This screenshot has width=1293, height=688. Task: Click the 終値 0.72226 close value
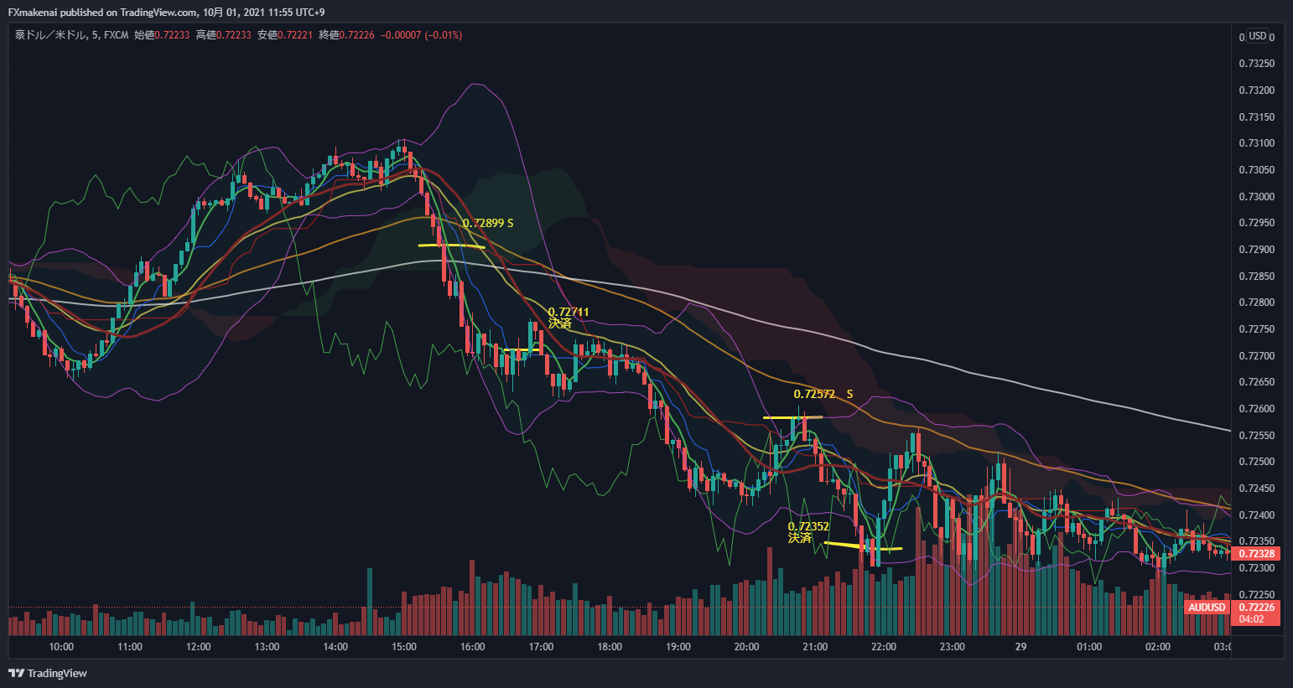[x=346, y=35]
